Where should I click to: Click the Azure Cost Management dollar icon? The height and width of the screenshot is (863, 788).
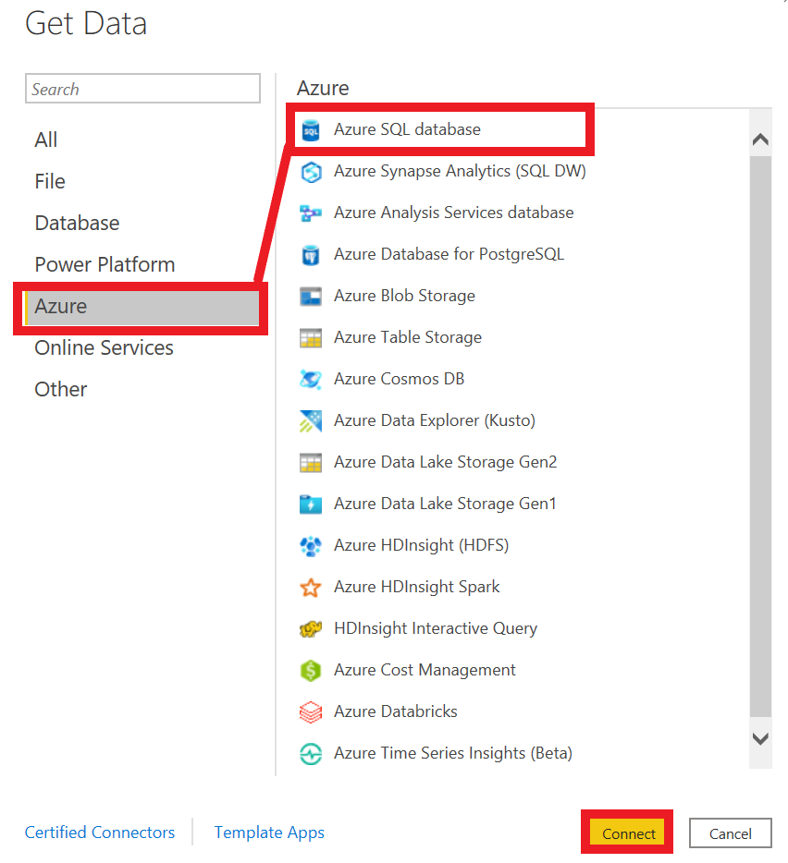point(311,671)
